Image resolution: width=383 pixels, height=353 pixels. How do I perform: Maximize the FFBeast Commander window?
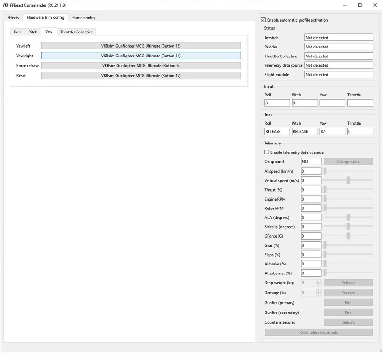pyautogui.click(x=360, y=5)
